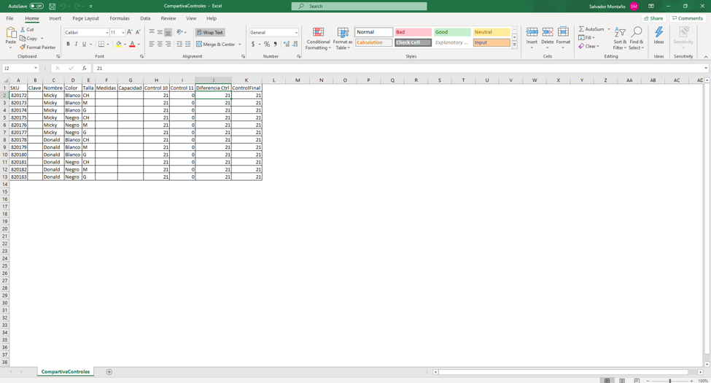This screenshot has width=711, height=383.
Task: Increase font size with larger A
Action: click(130, 32)
